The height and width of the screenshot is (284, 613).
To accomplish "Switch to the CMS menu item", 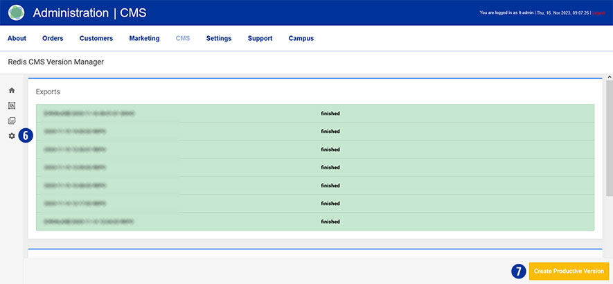I will [183, 38].
